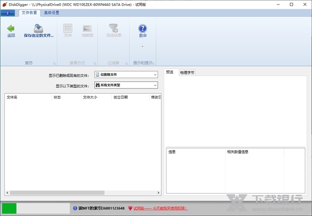Sort by 状态 column header
This screenshot has width=312, height=216.
(67, 97)
